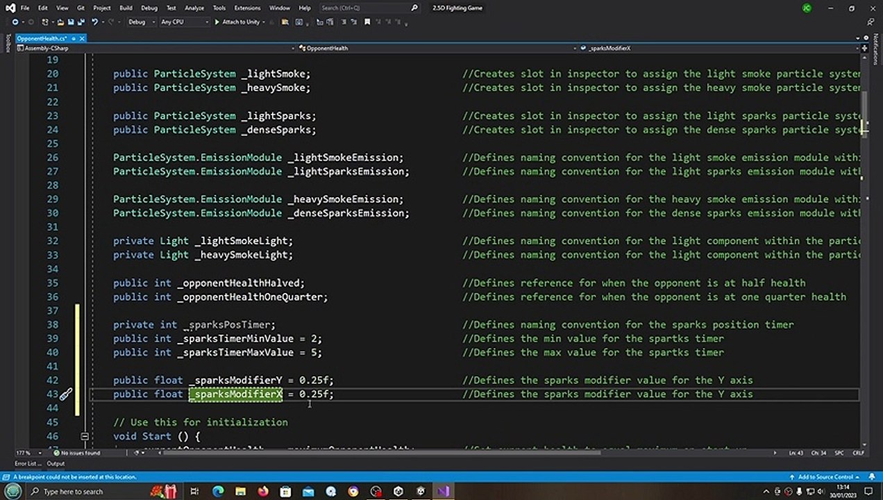This screenshot has height=500, width=883.
Task: Click the Find in Files toolbar icon
Action: tap(285, 22)
